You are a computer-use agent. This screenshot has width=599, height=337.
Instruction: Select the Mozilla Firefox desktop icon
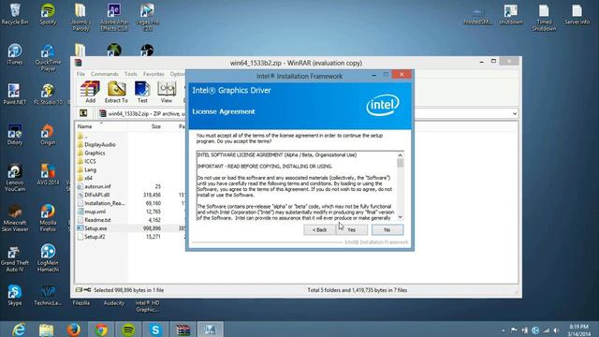click(48, 218)
